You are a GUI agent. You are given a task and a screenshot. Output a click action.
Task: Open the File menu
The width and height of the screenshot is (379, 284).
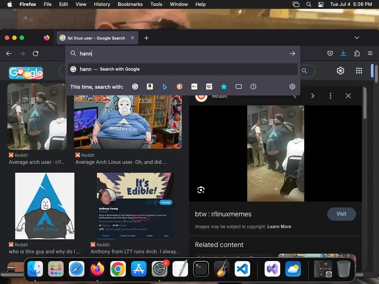(48, 4)
